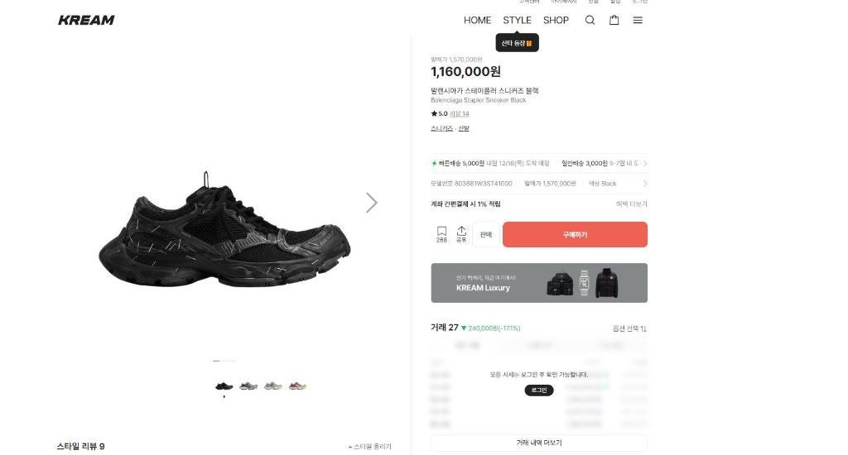Expand delivery options chevron

(644, 163)
